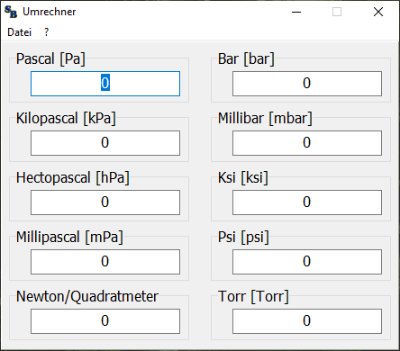Select the Kilopascal [kPa] input field
400x351 pixels.
(105, 143)
